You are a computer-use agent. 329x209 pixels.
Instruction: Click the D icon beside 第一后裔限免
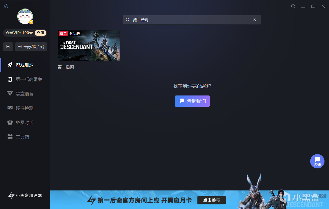[x=10, y=79]
